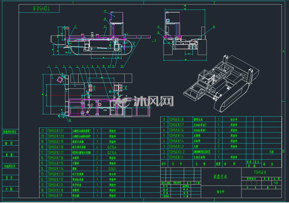The image size is (289, 203).
Task: Select part code TDH50.8.1.8
Action: tap(176, 119)
